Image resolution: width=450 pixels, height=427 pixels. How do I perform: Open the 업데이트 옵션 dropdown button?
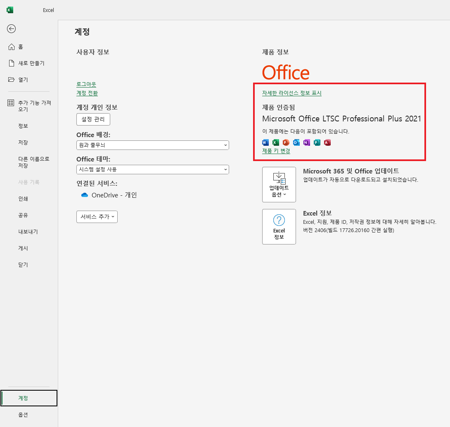point(279,185)
